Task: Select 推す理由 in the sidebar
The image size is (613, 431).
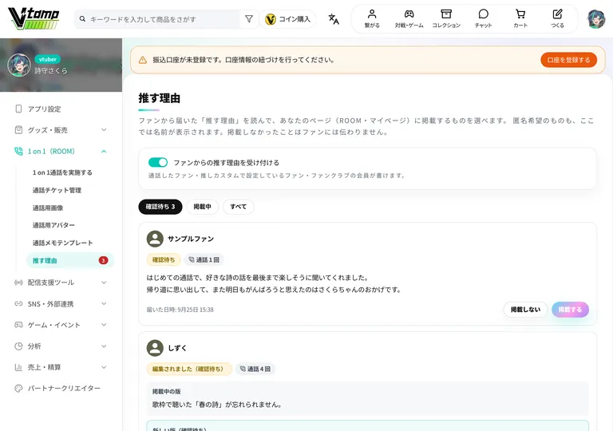Action: coord(70,260)
